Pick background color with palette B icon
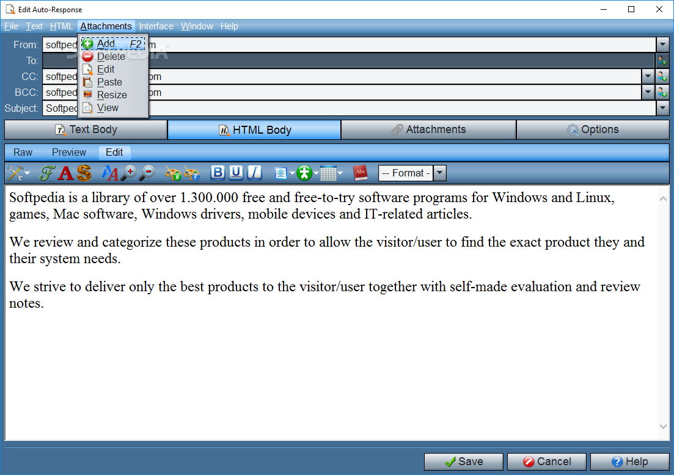The height and width of the screenshot is (475, 674). point(173,173)
